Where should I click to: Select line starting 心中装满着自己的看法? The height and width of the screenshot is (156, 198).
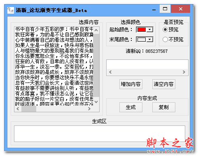(x=54, y=40)
